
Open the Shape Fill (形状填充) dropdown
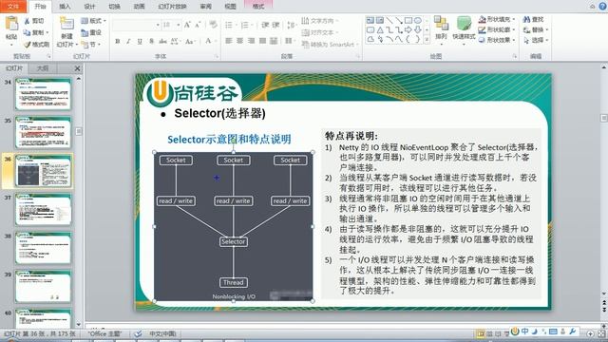tap(496, 19)
